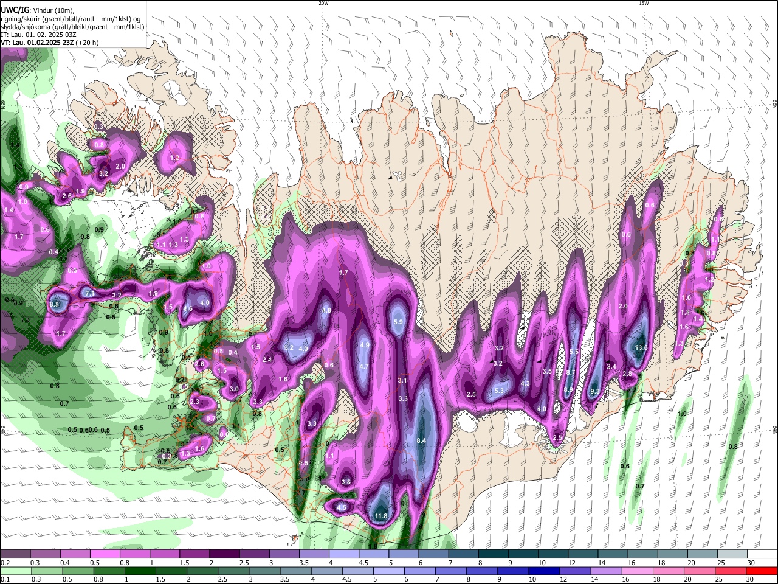
Task: Select the IT: Lau. 01. 02. 2025 03Z line
Action: (38, 35)
